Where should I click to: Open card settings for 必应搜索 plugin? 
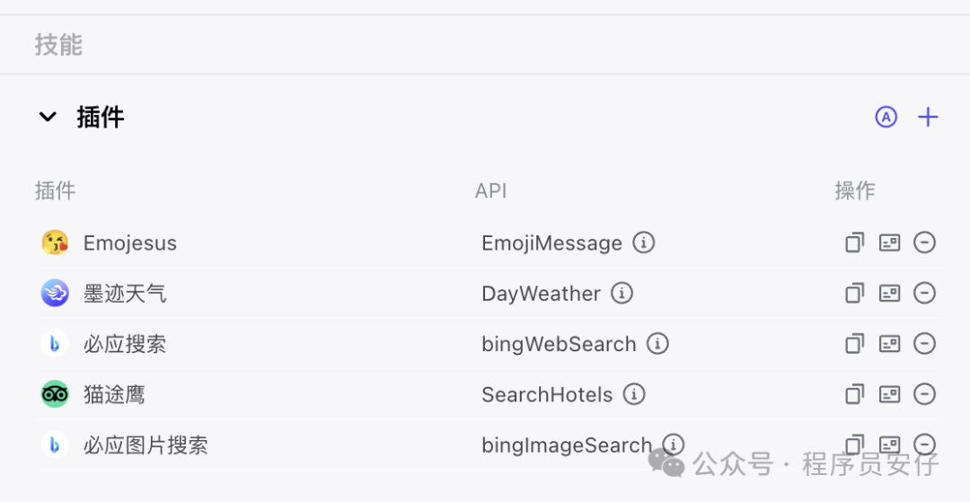(x=889, y=343)
